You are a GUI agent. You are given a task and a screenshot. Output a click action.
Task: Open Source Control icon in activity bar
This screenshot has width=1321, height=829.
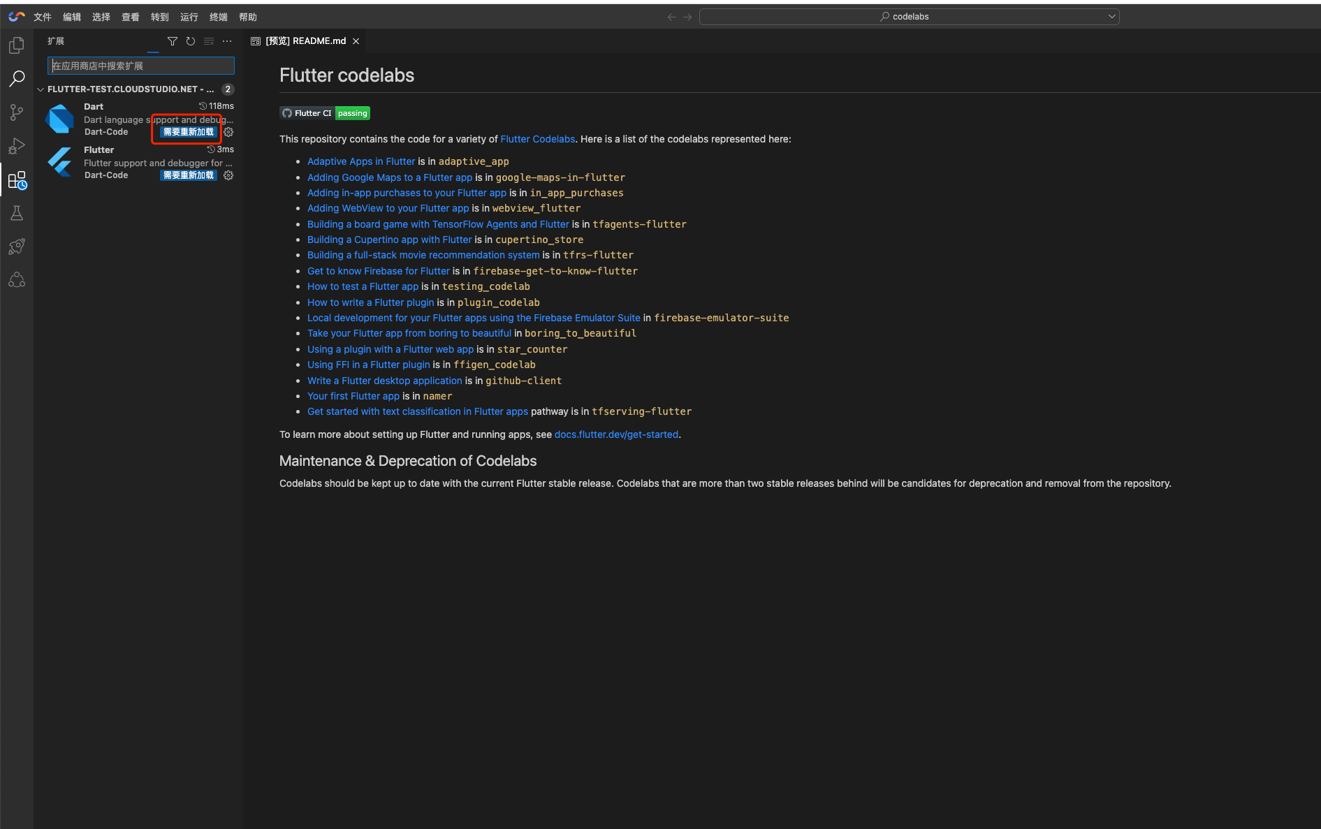17,112
